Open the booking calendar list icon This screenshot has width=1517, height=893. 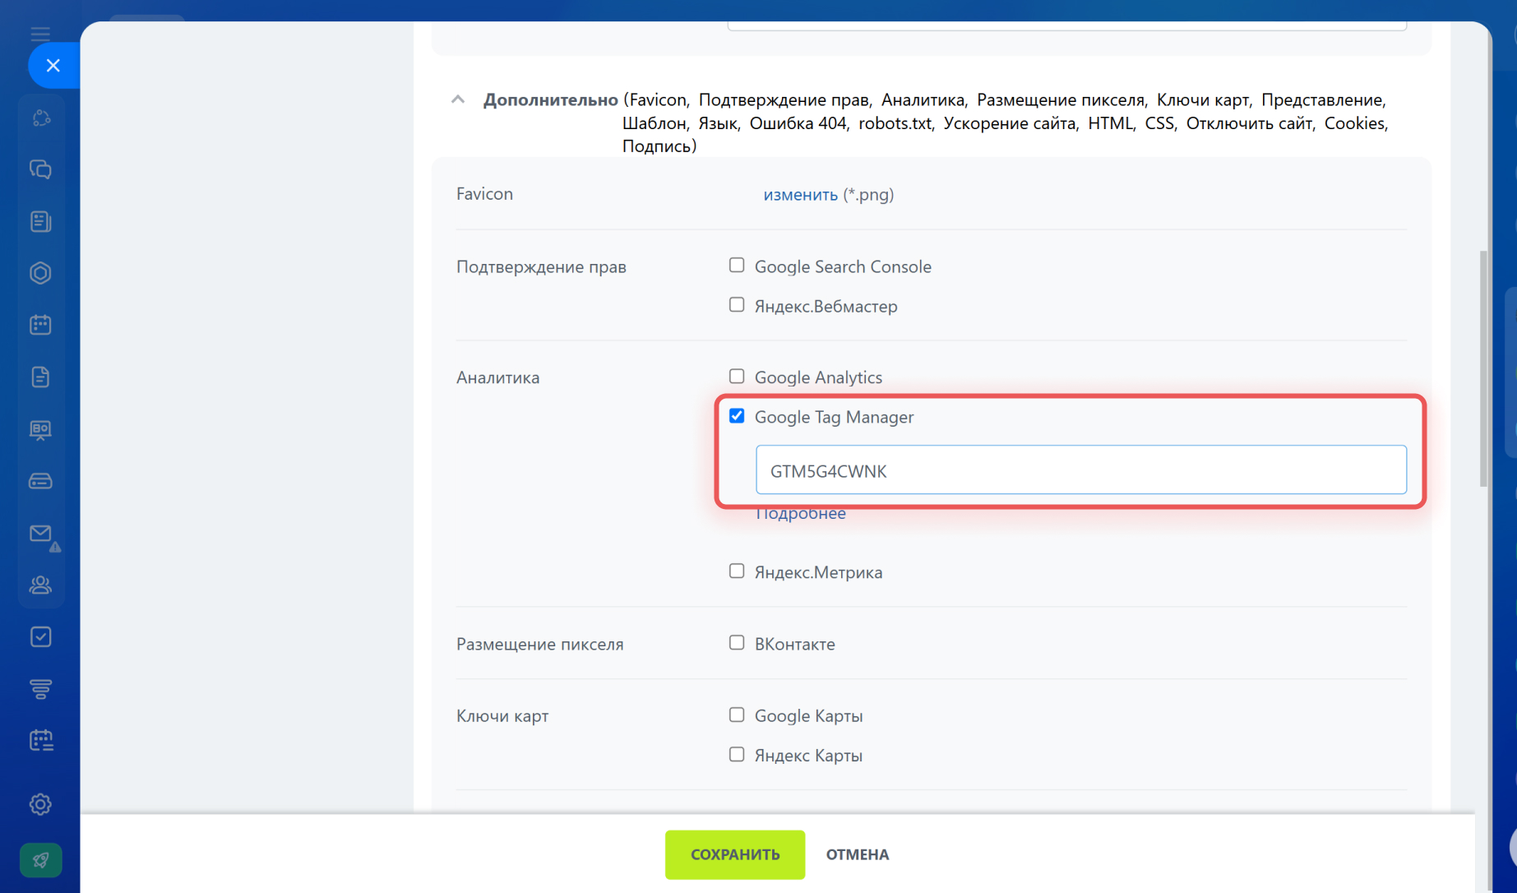point(40,741)
